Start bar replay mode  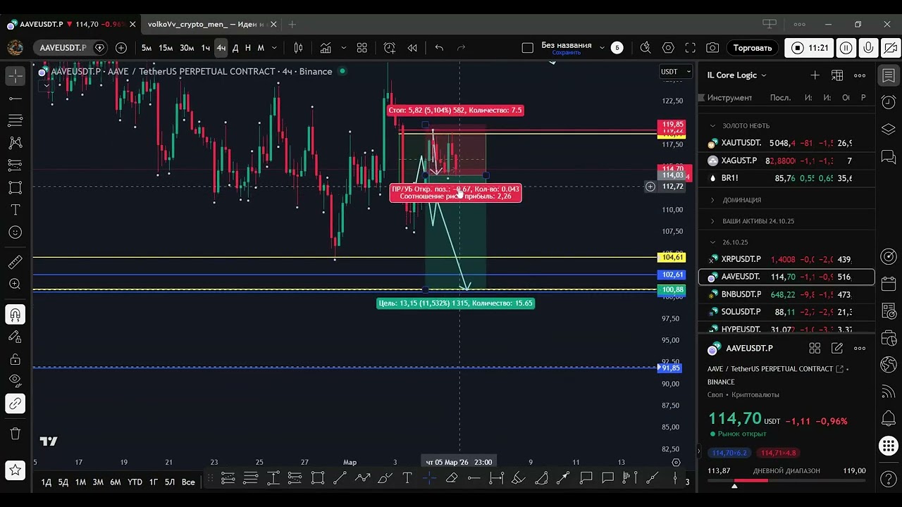412,48
